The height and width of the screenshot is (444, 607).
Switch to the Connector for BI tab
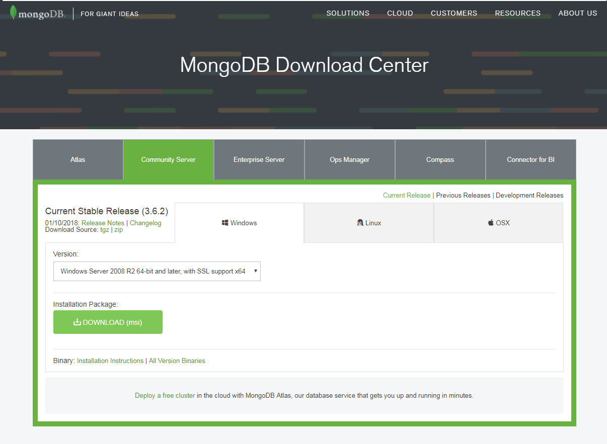click(x=531, y=159)
